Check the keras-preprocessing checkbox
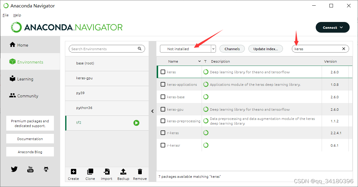This screenshot has height=187, width=358. click(x=163, y=121)
